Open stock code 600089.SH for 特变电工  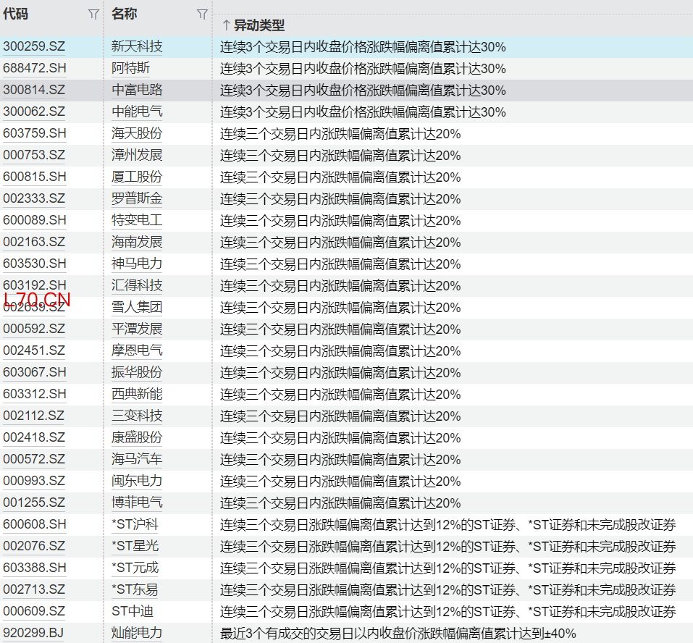34,221
